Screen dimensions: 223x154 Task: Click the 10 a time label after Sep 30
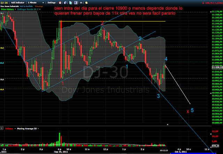tap(69, 149)
